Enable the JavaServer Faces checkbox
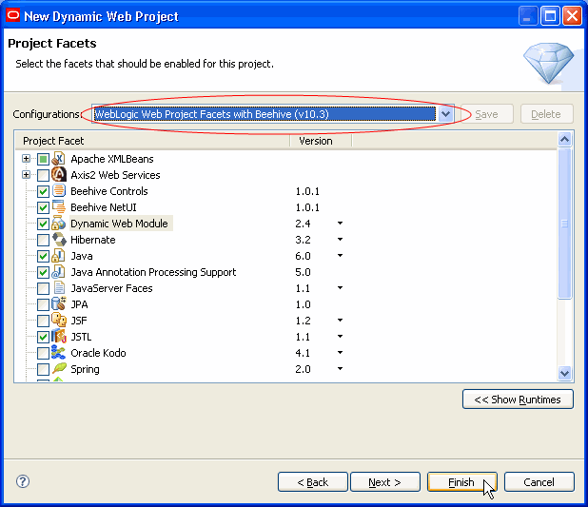The image size is (588, 507). pos(43,289)
